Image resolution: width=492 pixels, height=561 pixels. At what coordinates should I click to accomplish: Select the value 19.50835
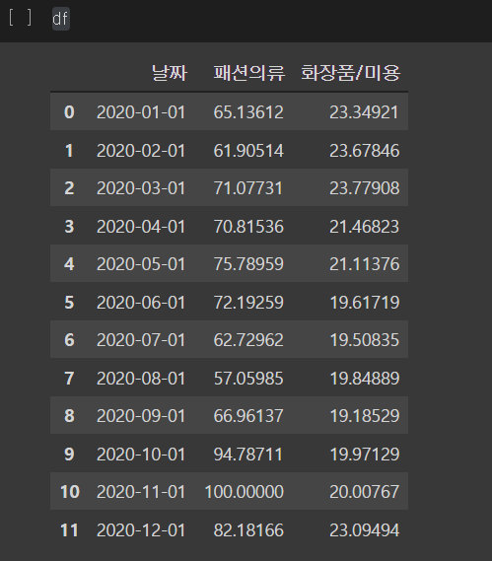(x=364, y=340)
